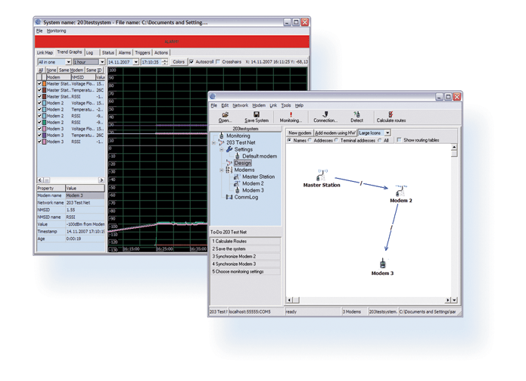Click green swatch for Modem 2 RSSI

coord(45,123)
